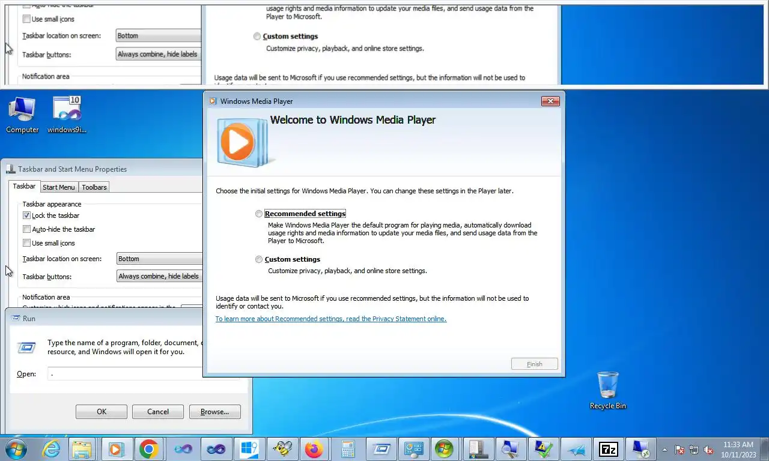This screenshot has width=769, height=461.
Task: Launch Google Chrome from the taskbar
Action: pos(149,449)
